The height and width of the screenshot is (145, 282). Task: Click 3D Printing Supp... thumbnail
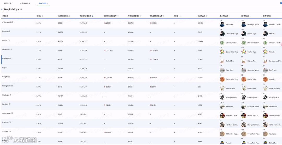pyautogui.click(x=222, y=134)
